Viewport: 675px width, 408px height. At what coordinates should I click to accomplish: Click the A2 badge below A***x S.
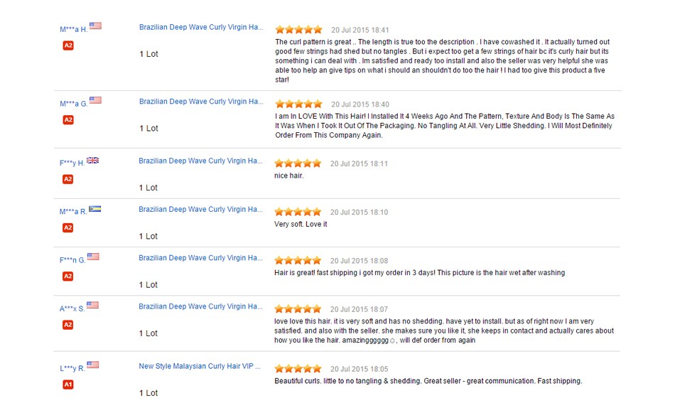[68, 325]
